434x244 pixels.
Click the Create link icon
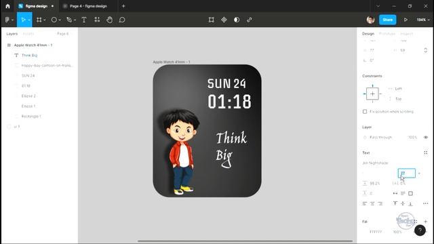[x=250, y=20]
